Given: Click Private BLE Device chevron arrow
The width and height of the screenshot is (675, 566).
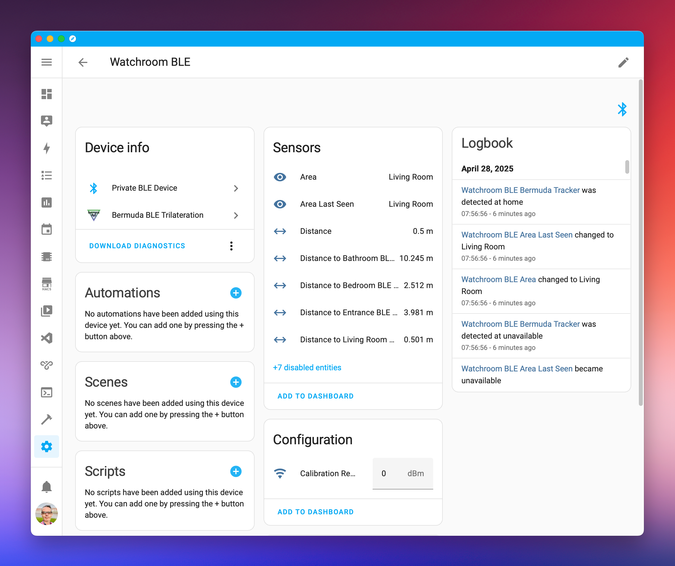Looking at the screenshot, I should pyautogui.click(x=236, y=188).
